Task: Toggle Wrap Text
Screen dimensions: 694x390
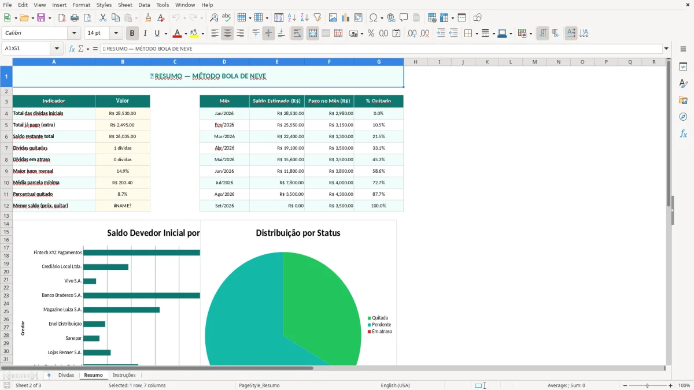Action: pos(297,34)
